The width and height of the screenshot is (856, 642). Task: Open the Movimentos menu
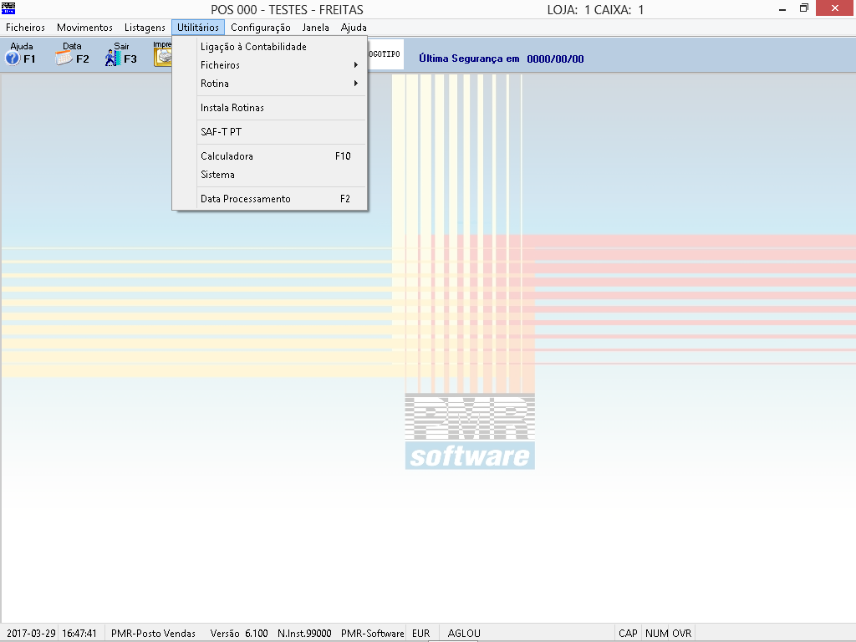[84, 28]
